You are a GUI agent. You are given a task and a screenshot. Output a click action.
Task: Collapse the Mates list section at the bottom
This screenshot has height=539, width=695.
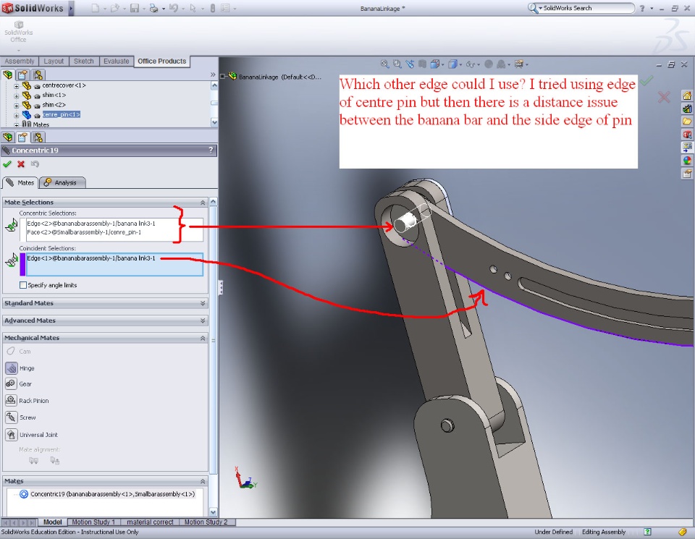(203, 481)
